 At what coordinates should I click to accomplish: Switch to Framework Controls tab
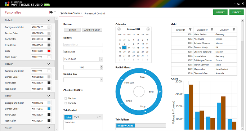95,13
